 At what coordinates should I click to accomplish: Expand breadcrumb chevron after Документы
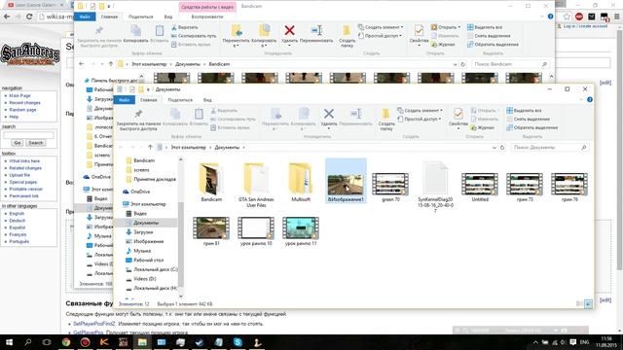244,147
